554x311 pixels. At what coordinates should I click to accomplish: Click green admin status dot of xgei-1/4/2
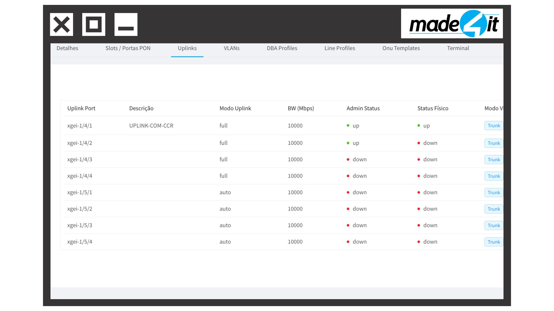[348, 143]
